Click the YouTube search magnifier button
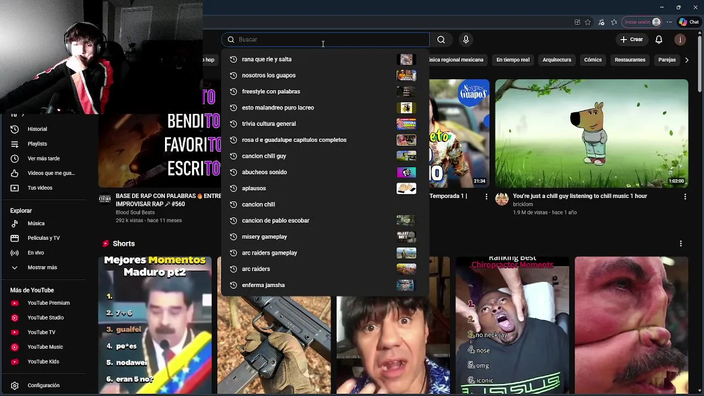 441,40
